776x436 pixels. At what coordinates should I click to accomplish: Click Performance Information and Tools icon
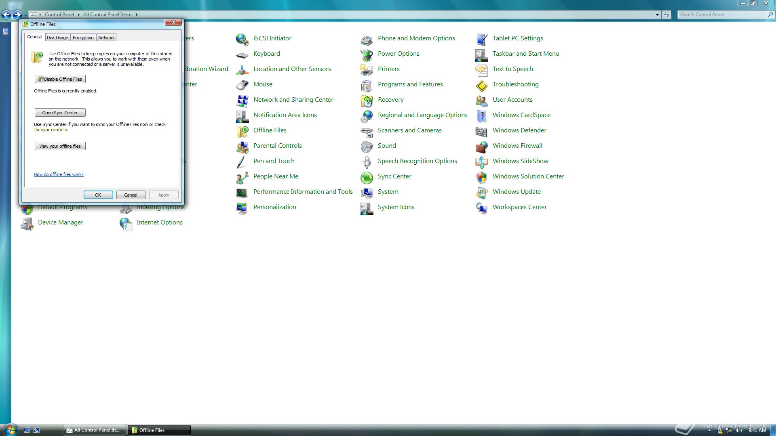(x=242, y=193)
